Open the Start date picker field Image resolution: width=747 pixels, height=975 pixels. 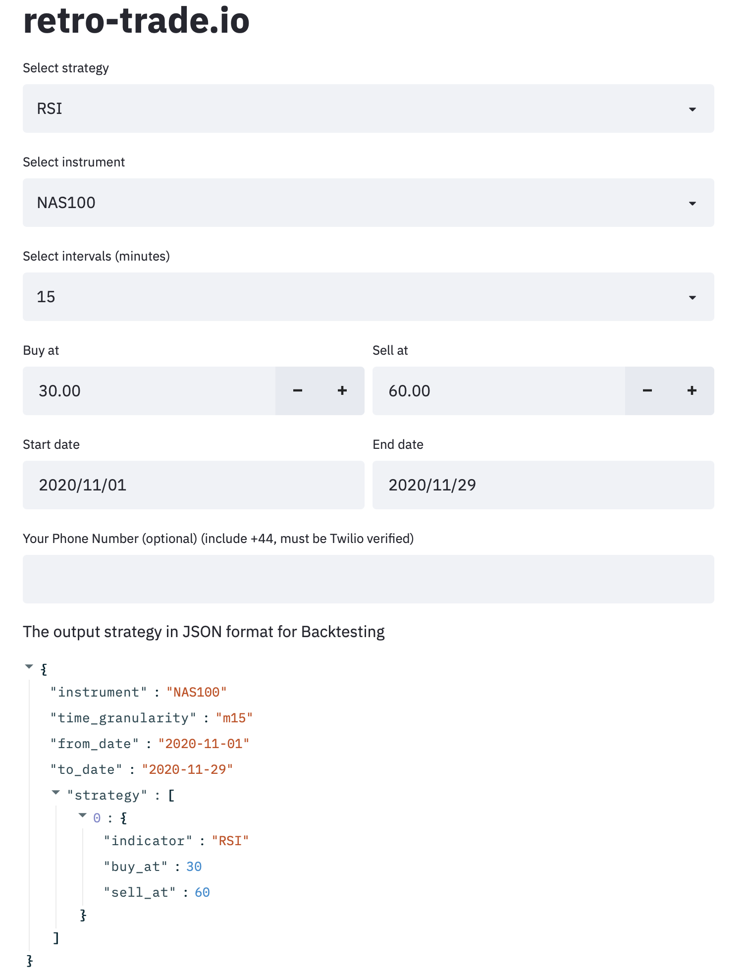193,485
